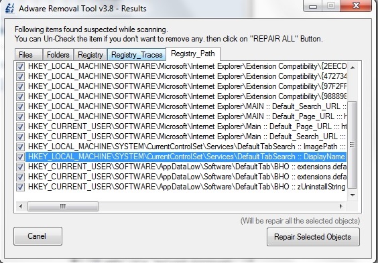Select the DefaultTabSearch DisplayName row text
This screenshot has height=263, width=378.
pos(186,157)
